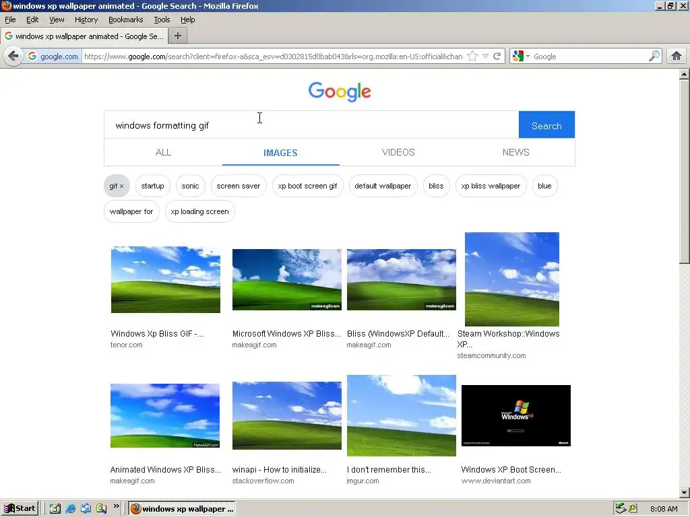Click the 'Windows XP Boot Screen...' title link

[x=511, y=469]
